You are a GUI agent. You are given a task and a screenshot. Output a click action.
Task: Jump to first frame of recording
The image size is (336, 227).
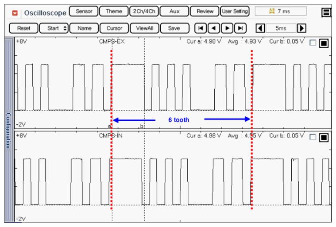(201, 28)
